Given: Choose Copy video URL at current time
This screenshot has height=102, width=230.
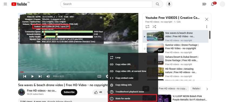Looking at the screenshot, I should point(133,71).
